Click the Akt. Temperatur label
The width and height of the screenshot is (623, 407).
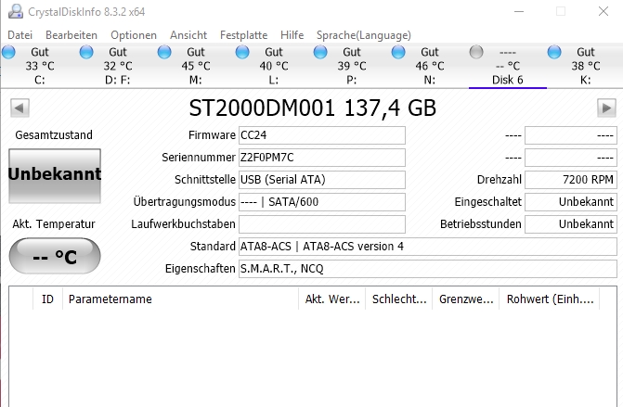pyautogui.click(x=54, y=224)
